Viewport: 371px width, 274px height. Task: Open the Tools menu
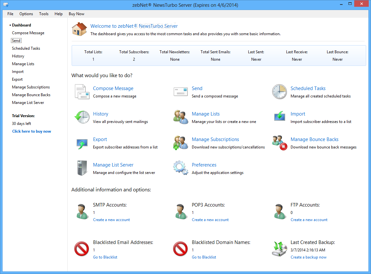coord(44,14)
